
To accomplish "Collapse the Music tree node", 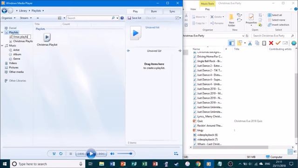I will coord(2,46).
